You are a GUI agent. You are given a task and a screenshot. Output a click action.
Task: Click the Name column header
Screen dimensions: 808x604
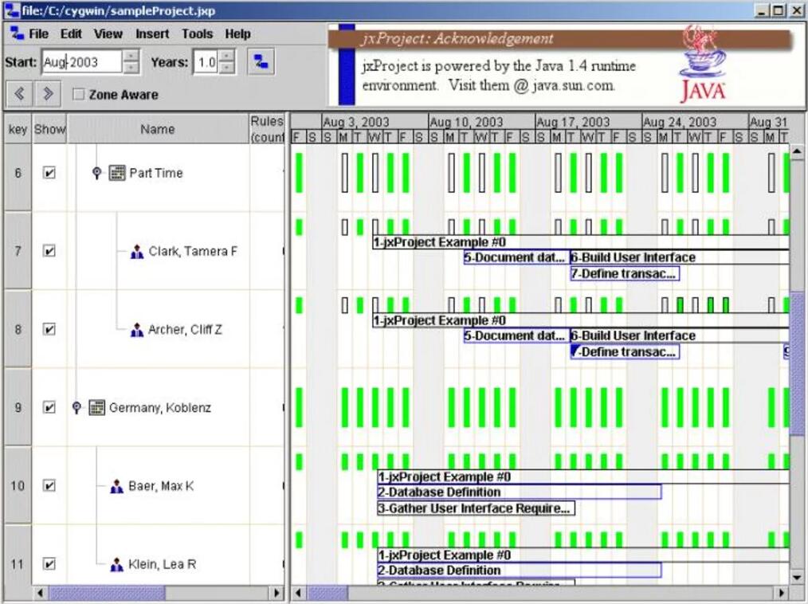(157, 129)
